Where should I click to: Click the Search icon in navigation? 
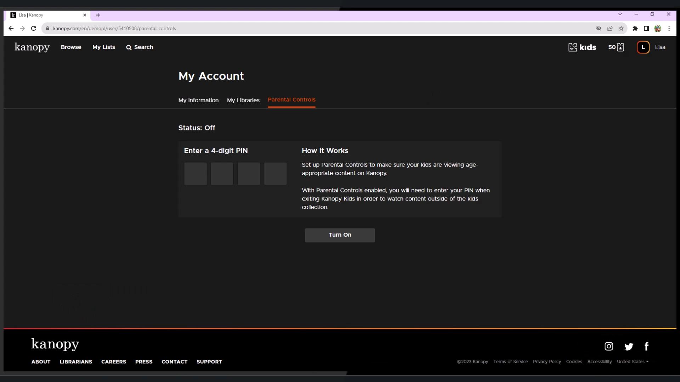click(x=129, y=47)
